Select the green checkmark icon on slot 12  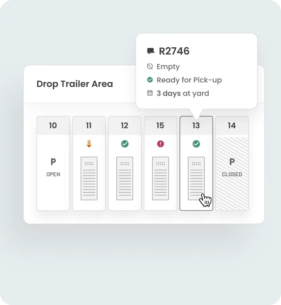click(x=124, y=143)
